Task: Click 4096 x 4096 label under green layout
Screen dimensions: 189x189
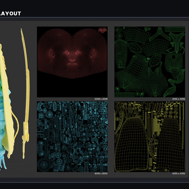Action: click(178, 99)
